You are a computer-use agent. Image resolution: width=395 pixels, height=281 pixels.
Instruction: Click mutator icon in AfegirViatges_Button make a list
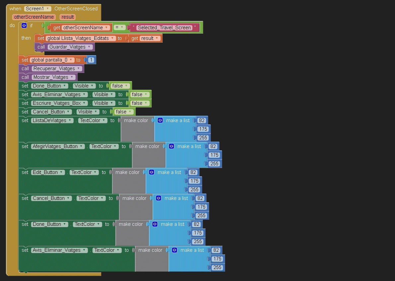[x=171, y=146]
